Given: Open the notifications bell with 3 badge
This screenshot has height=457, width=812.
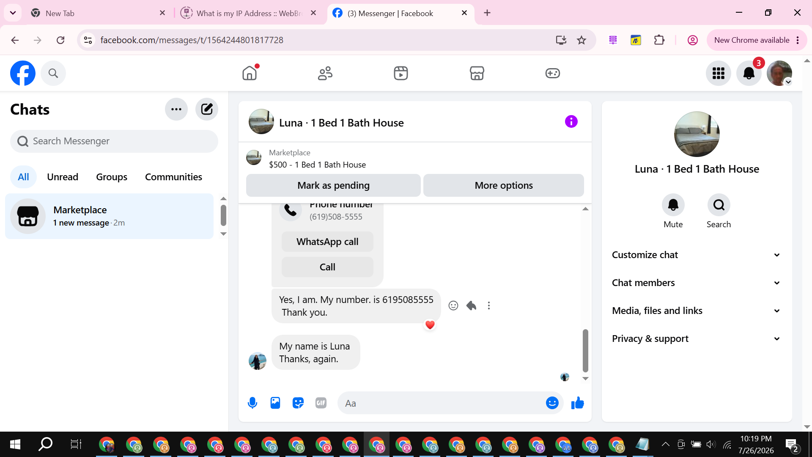Looking at the screenshot, I should click(749, 73).
